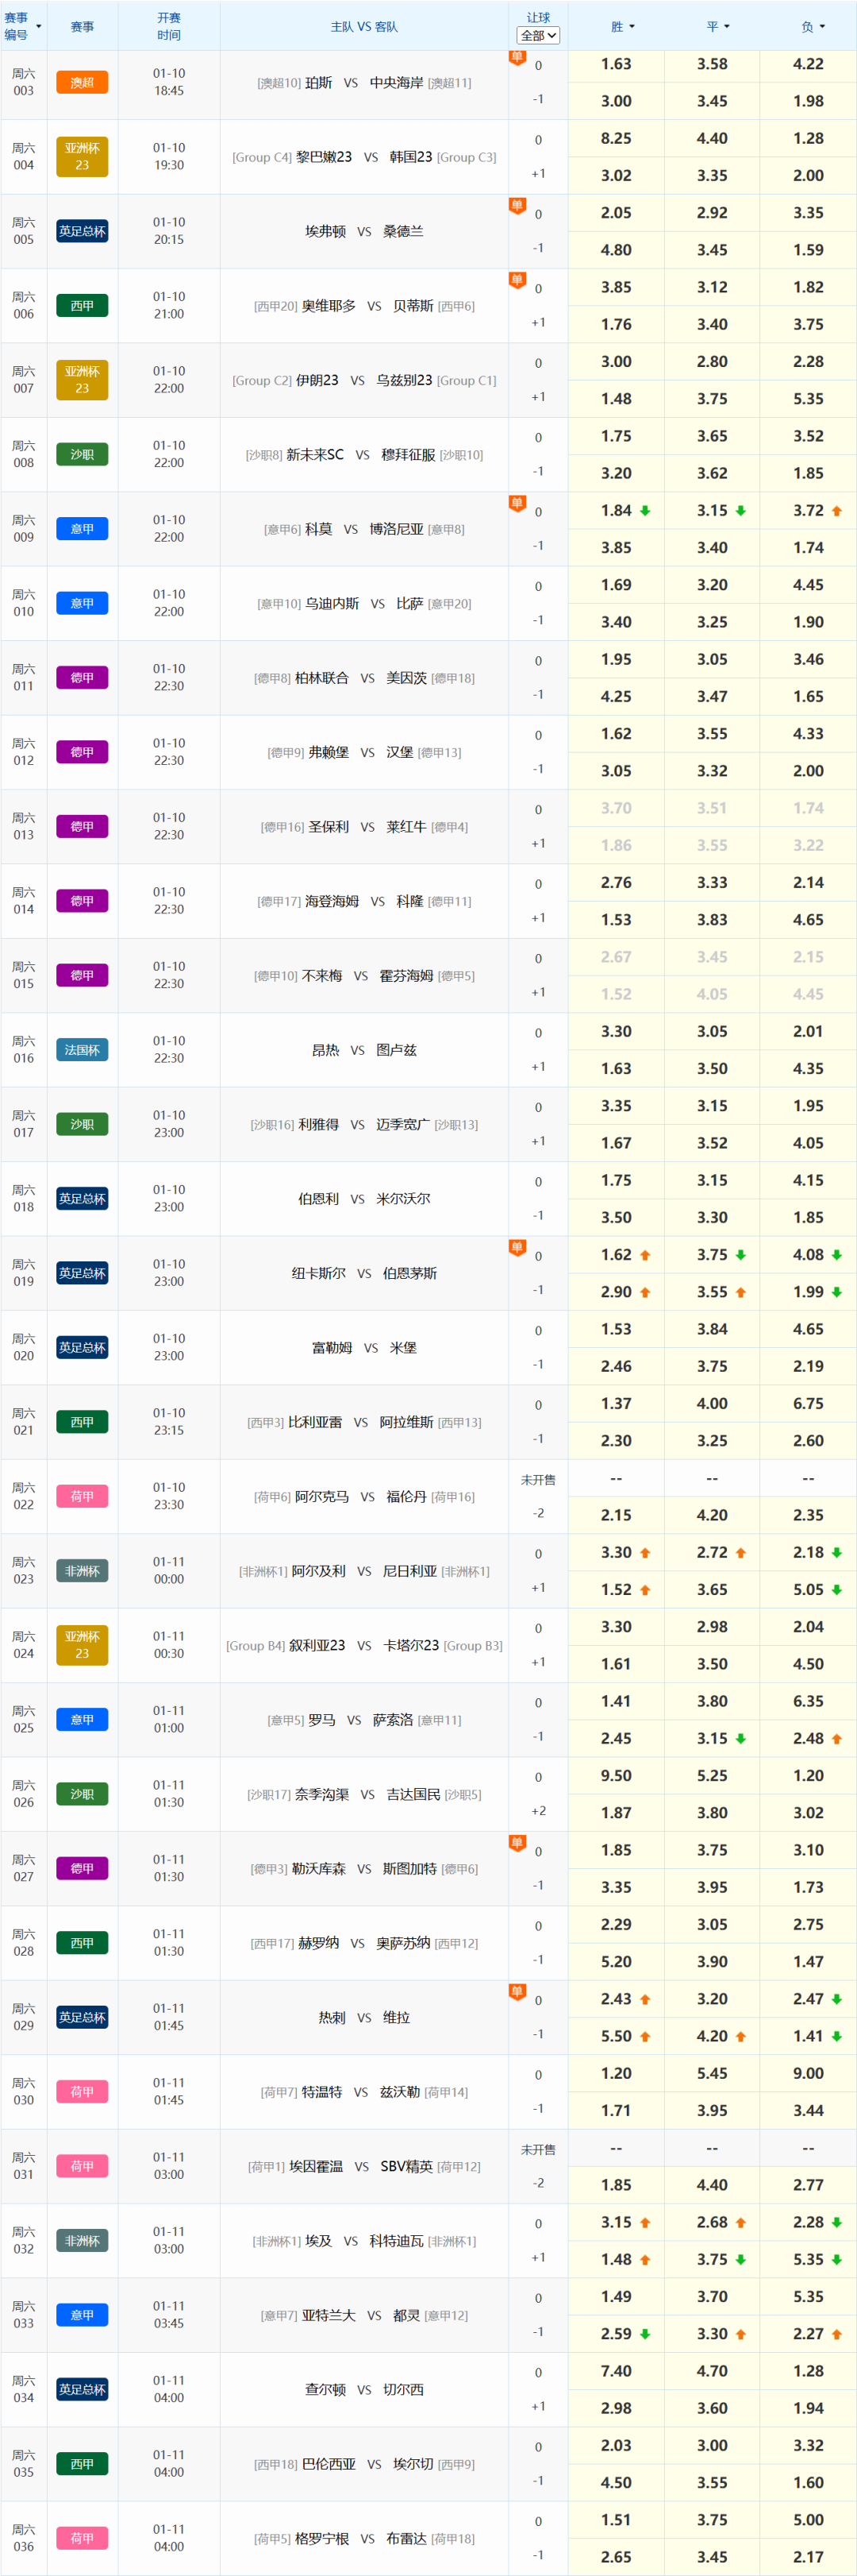The height and width of the screenshot is (2576, 857).
Task: Select handicap loss odds 5.35 for 伊朗23 match
Action: (x=808, y=399)
